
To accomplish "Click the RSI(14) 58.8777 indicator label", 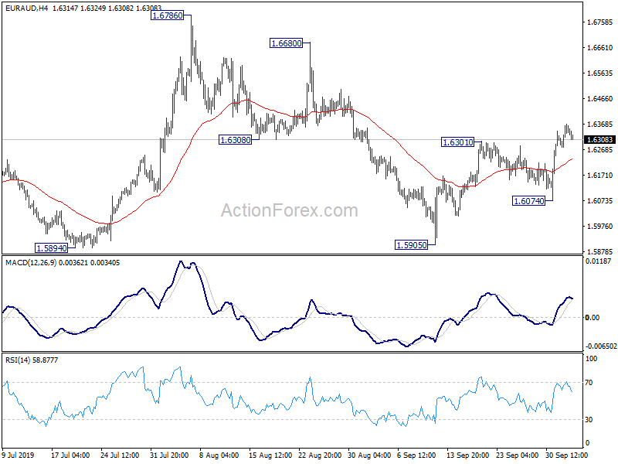I will [32, 360].
